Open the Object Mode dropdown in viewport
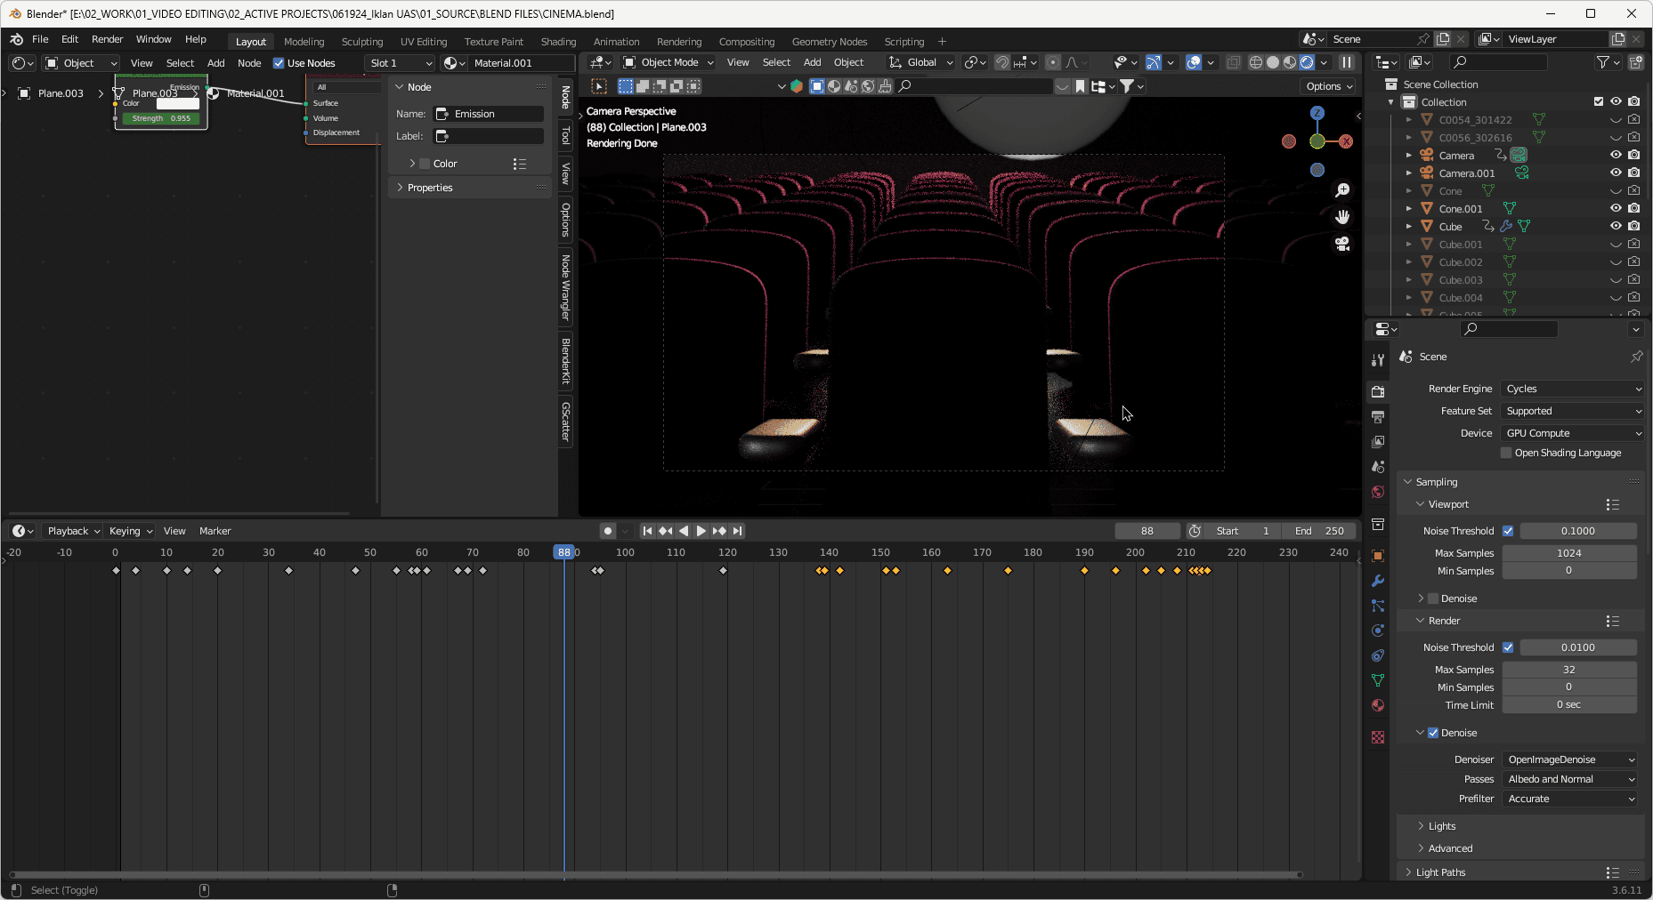The image size is (1653, 900). click(668, 62)
